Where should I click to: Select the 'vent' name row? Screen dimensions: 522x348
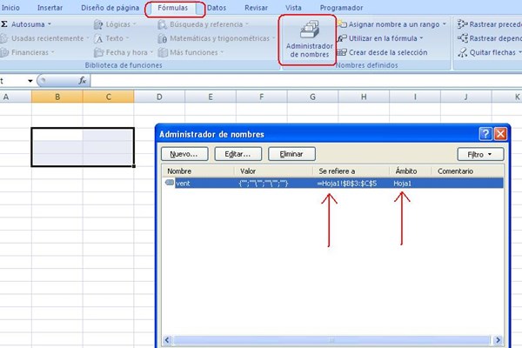pos(333,184)
